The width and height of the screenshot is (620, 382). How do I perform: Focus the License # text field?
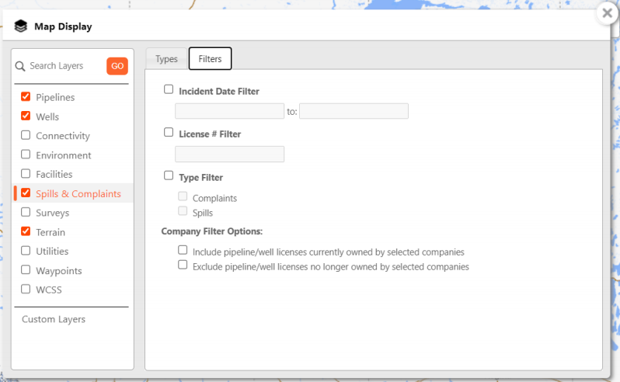[x=229, y=155]
